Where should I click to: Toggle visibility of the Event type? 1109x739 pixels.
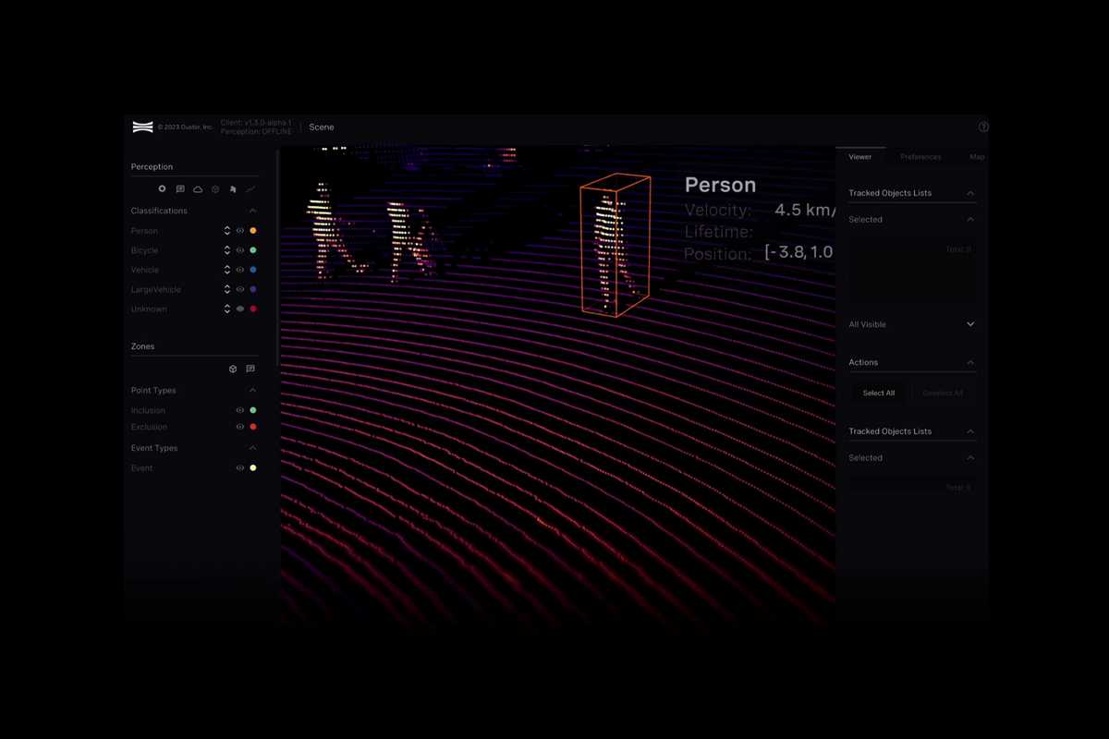coord(240,468)
